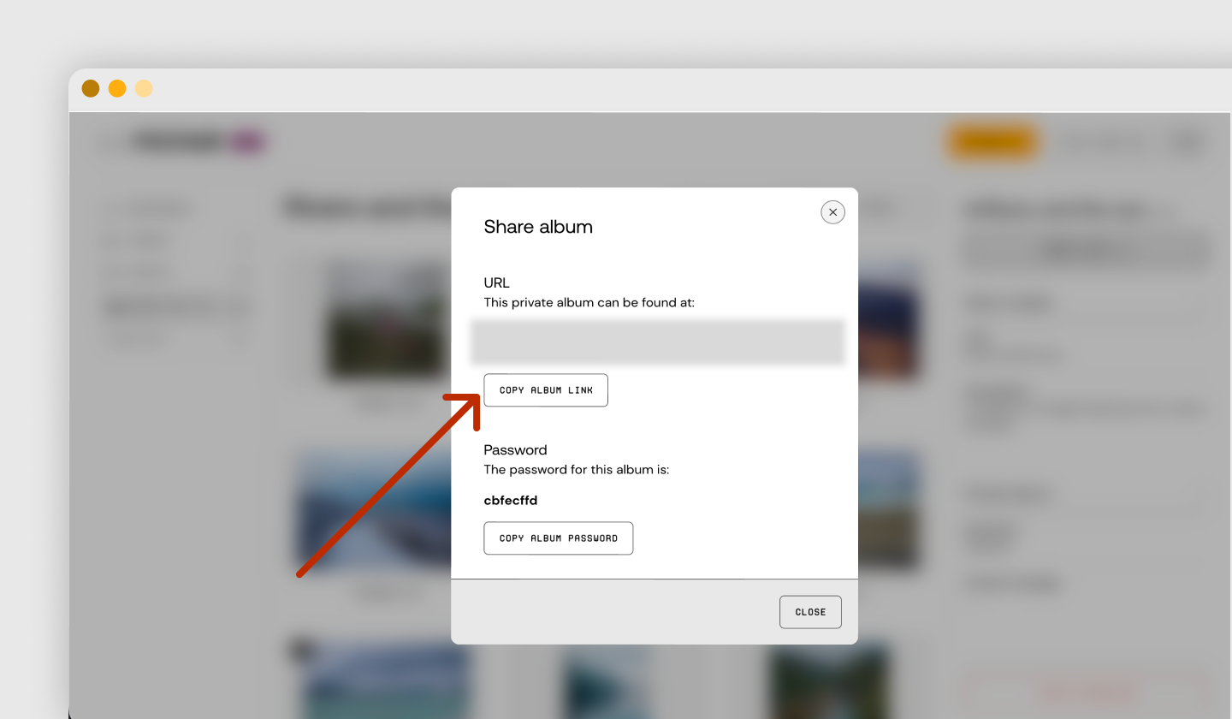
Task: Click the URL section label
Action: point(497,282)
